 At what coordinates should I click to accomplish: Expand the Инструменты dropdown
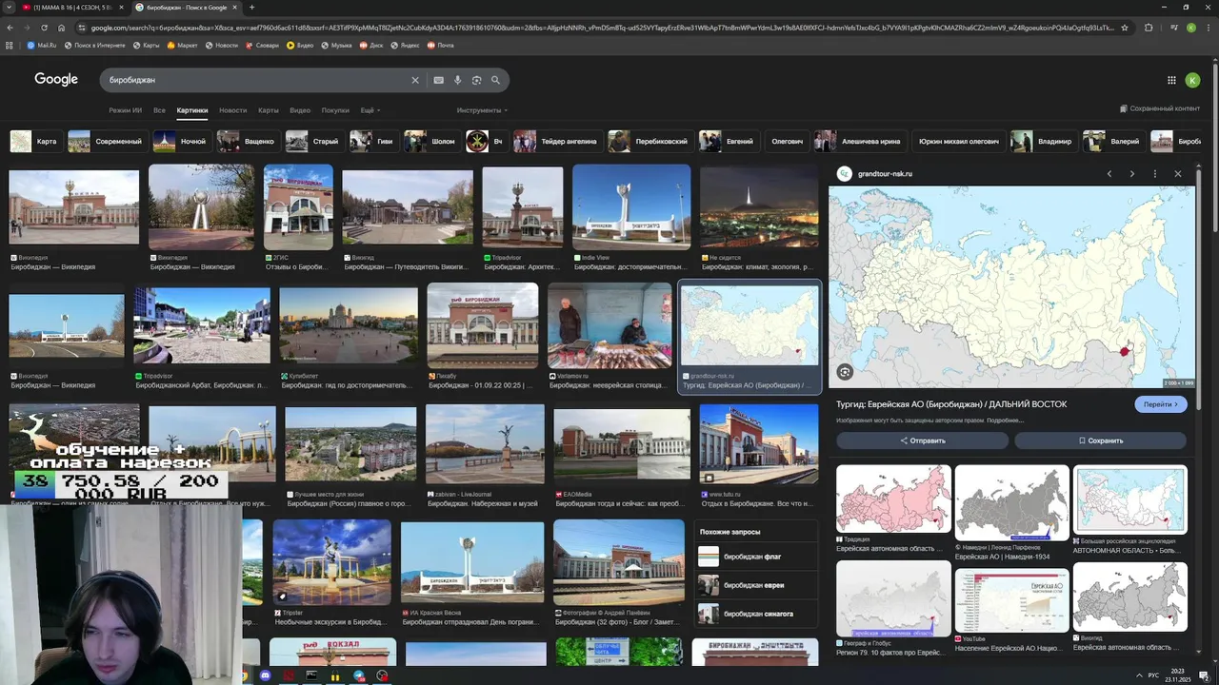482,110
